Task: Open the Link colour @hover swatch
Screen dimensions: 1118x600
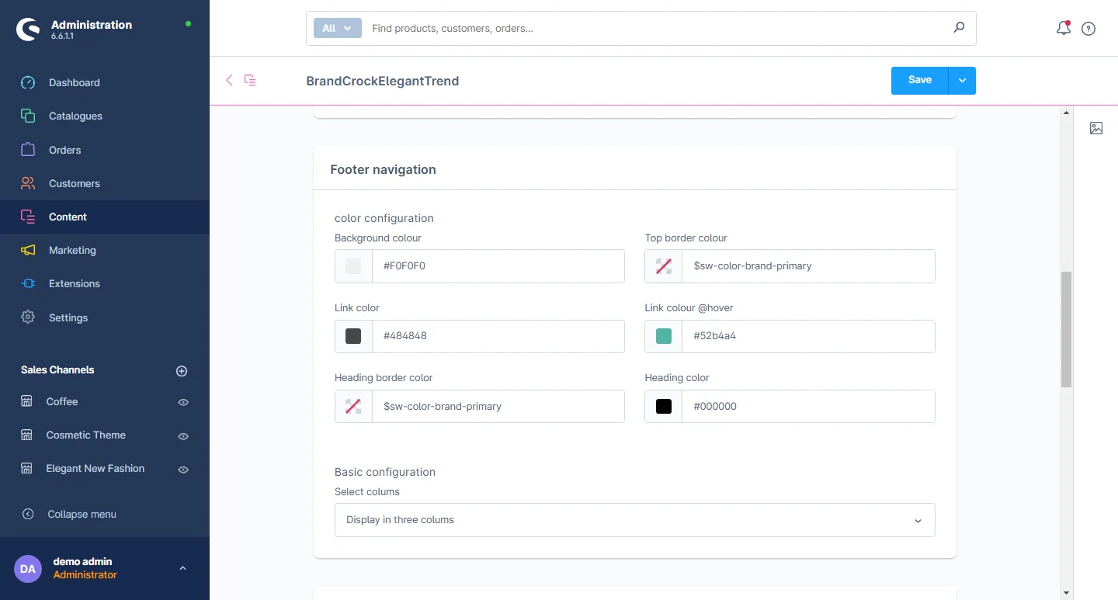Action: 664,336
